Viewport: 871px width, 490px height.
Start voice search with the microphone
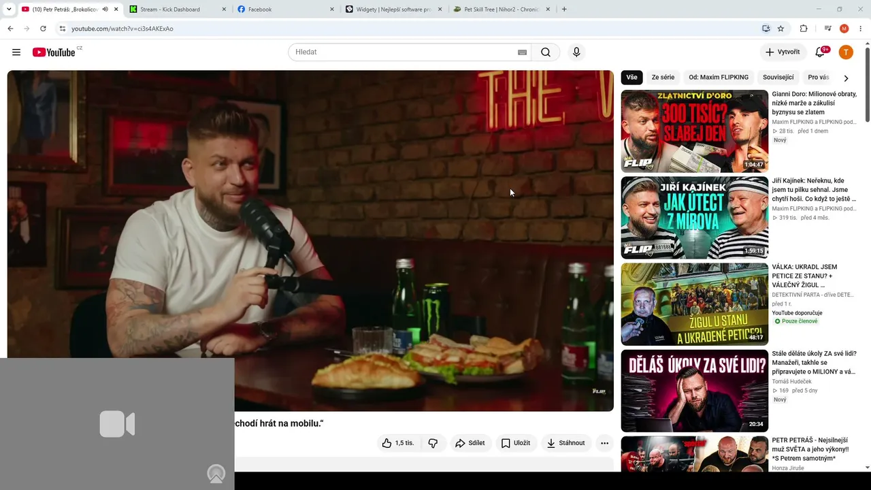576,52
